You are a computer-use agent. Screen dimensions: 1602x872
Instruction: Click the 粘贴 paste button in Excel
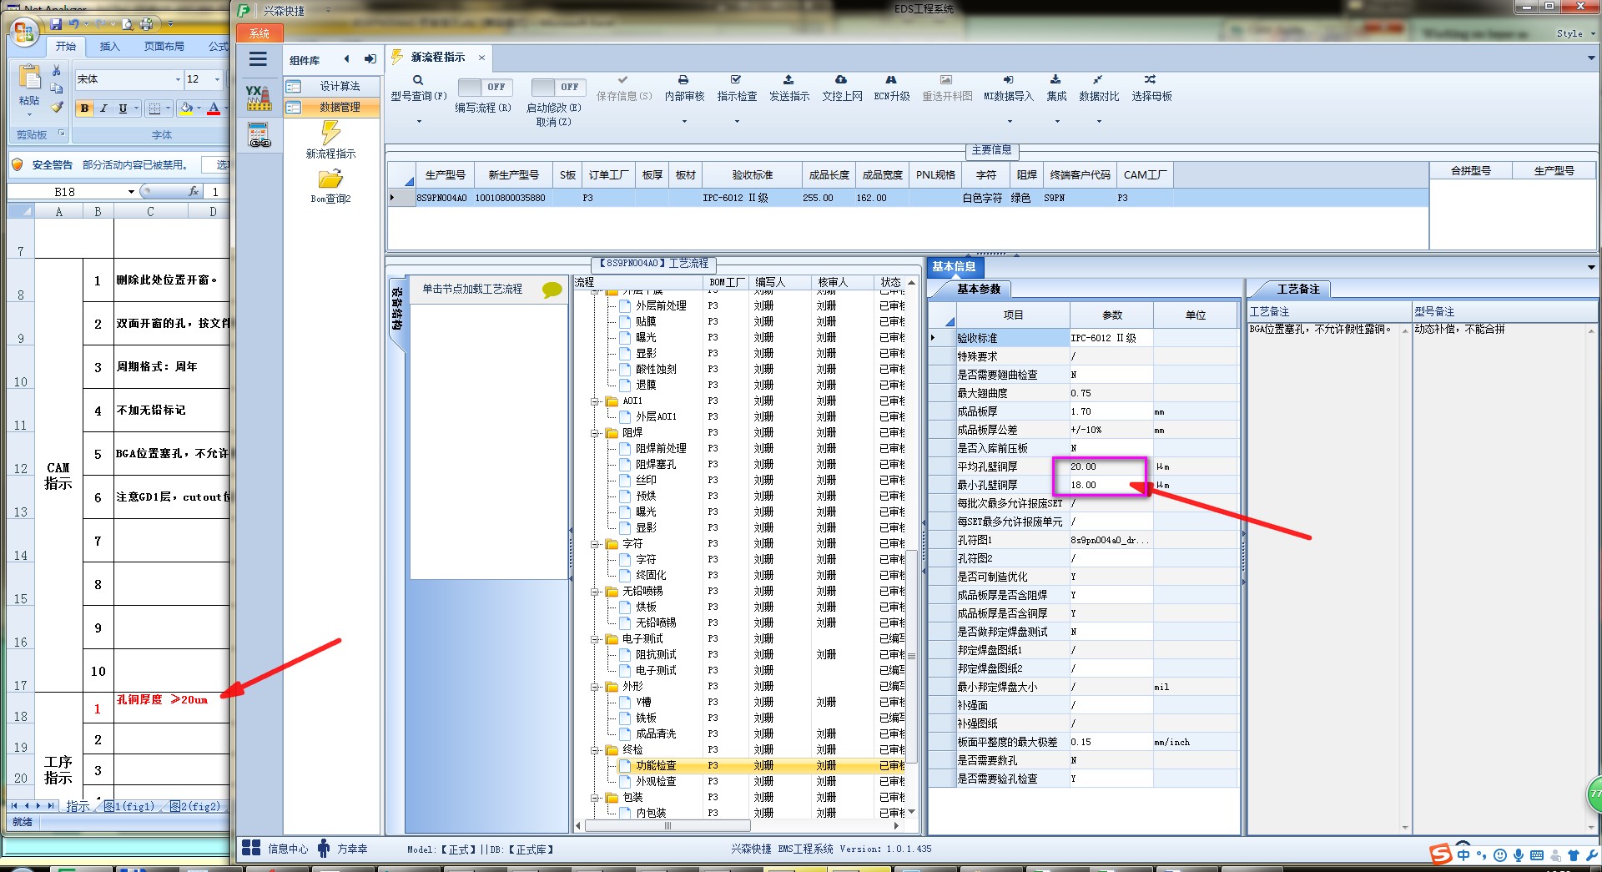(29, 88)
